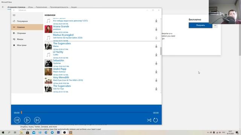The image size is (241, 135).
Task: Open Развлечения tab in Microsoft Store
Action: click(x=41, y=7)
